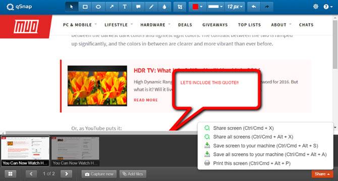Select the speech bubble callout tool
Screen dimensions: 338x181
coord(138,7)
